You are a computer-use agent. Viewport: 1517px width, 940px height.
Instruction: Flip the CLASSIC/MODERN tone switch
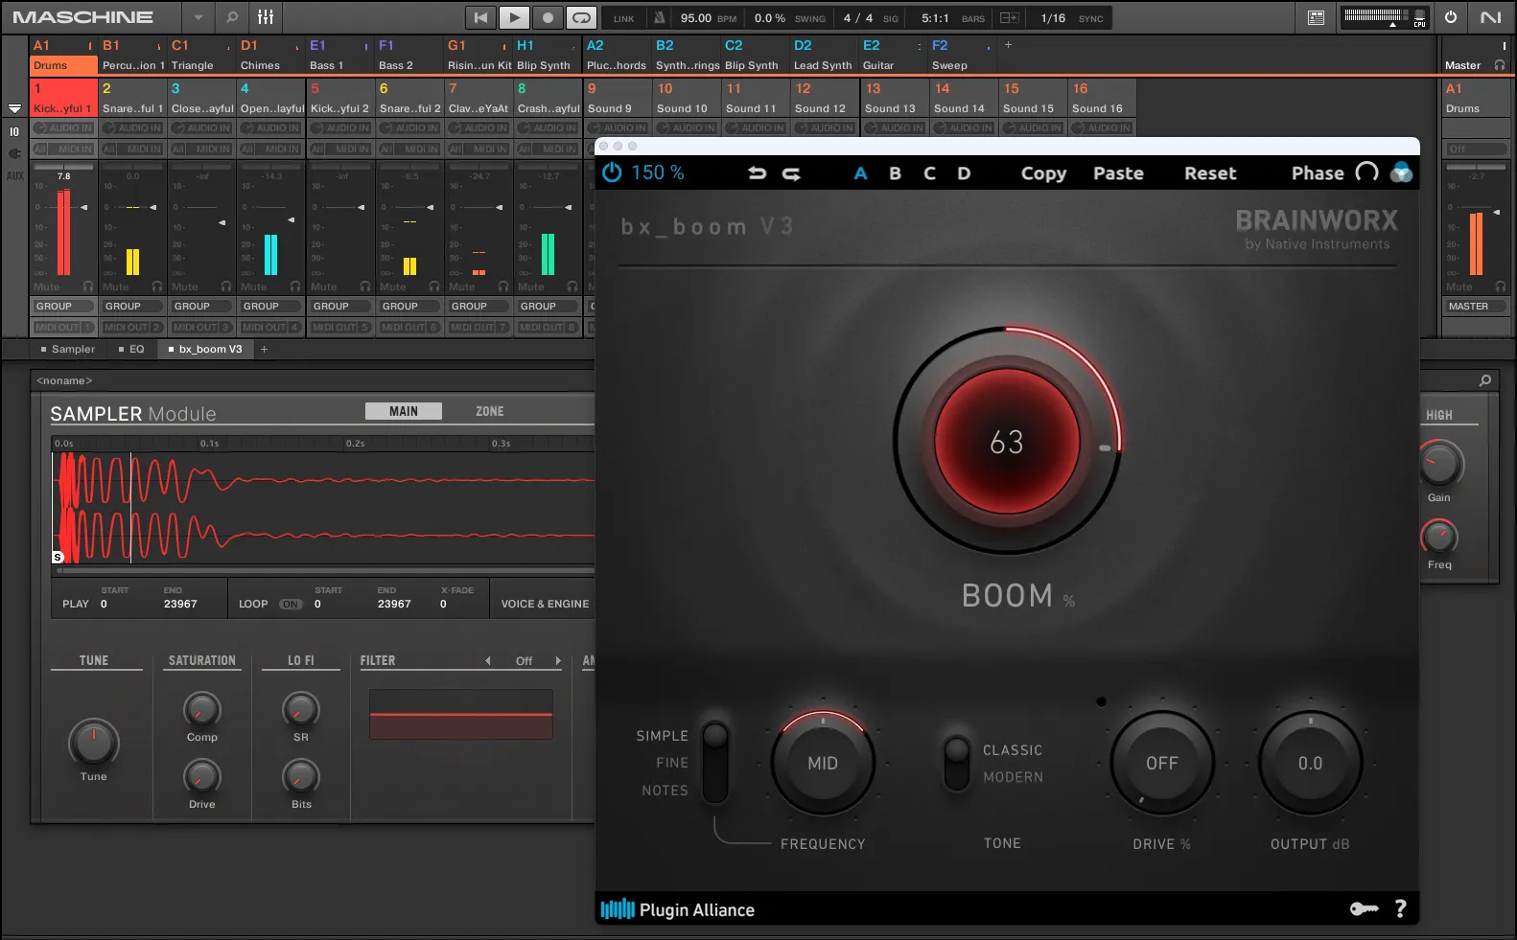[x=957, y=763]
